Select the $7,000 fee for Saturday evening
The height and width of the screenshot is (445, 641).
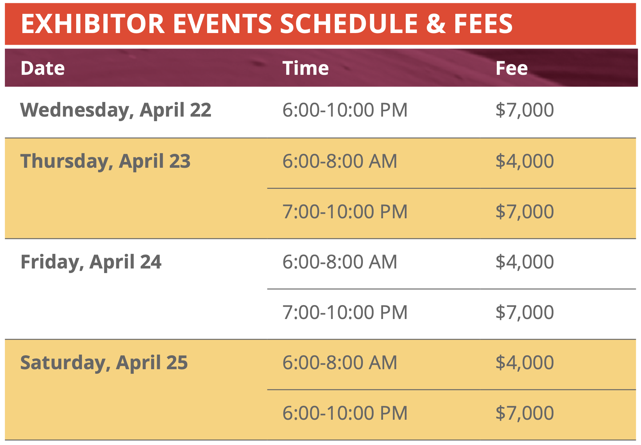pyautogui.click(x=524, y=413)
